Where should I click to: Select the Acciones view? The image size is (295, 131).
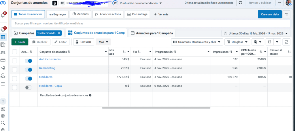(x=81, y=14)
